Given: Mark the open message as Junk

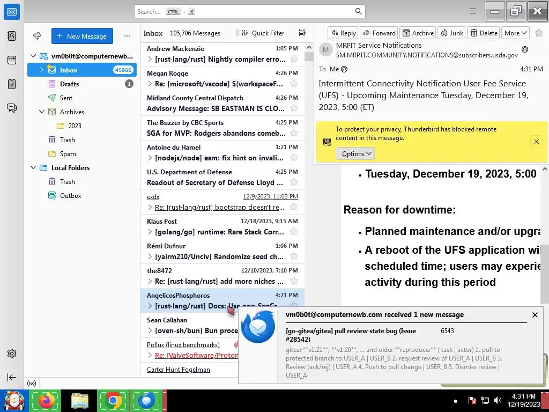Looking at the screenshot, I should (451, 33).
